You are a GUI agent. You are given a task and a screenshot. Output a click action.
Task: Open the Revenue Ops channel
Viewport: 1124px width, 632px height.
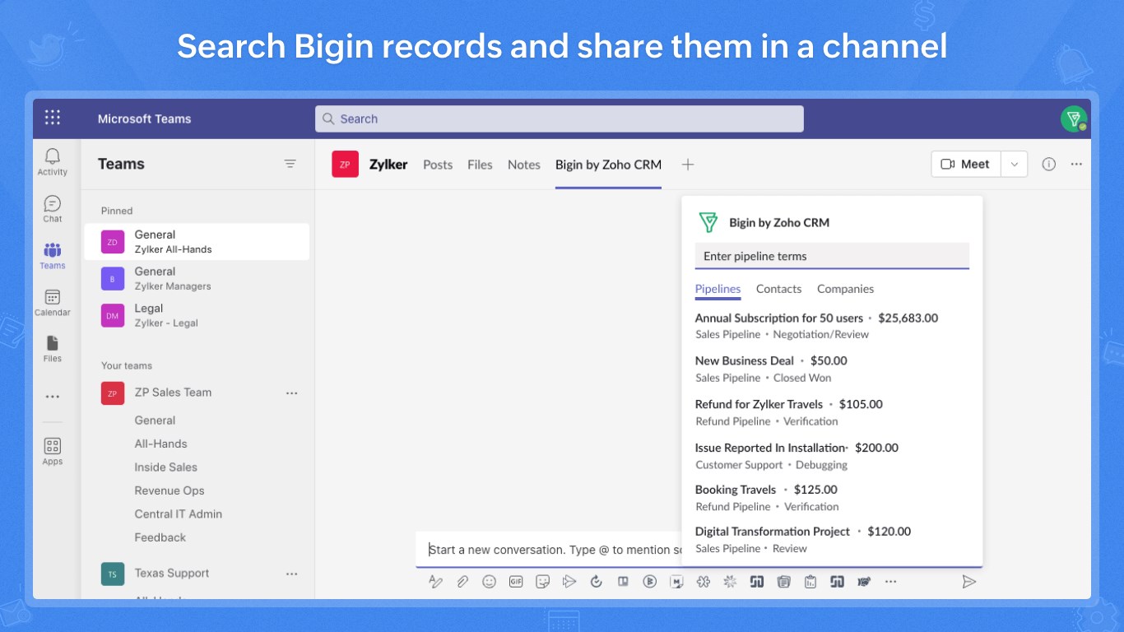(x=170, y=490)
